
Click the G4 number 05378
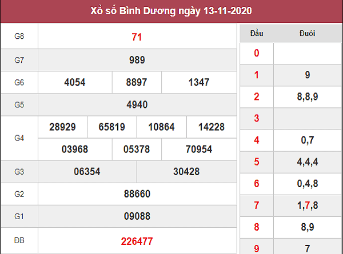[x=137, y=149]
